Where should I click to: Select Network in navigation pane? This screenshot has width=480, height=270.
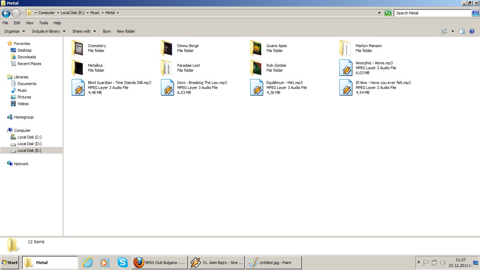(x=21, y=164)
